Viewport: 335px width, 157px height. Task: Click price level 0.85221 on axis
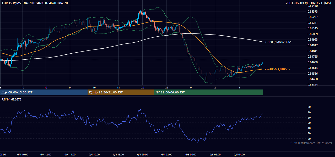coord(312,23)
